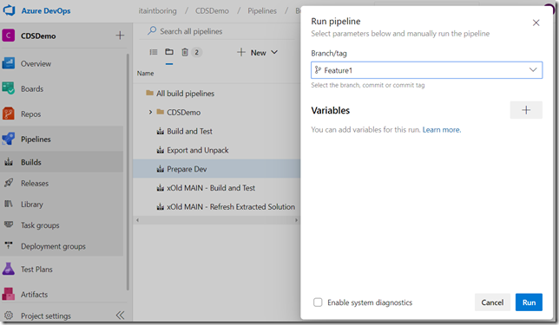Click the plus icon next to CDSDemo
The width and height of the screenshot is (559, 325).
pos(120,36)
